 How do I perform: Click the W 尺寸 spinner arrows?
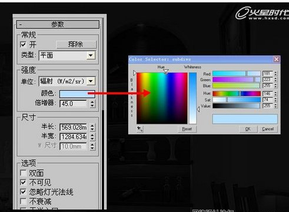pyautogui.click(x=92, y=146)
